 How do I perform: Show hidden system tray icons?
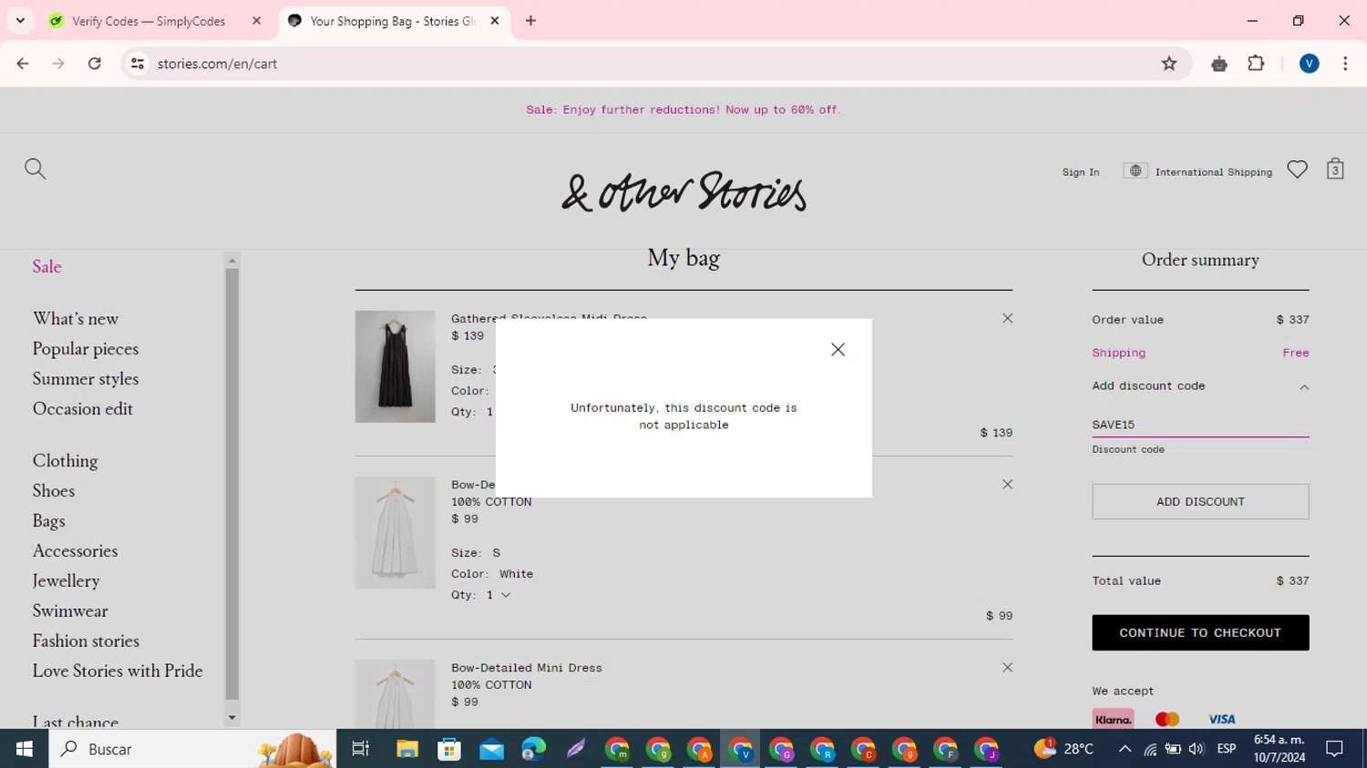(x=1125, y=749)
